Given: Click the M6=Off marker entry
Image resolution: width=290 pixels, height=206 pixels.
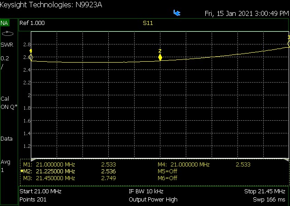Looking at the screenshot, I should pos(167,178).
